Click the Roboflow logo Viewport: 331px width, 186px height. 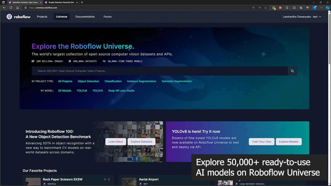(x=19, y=17)
